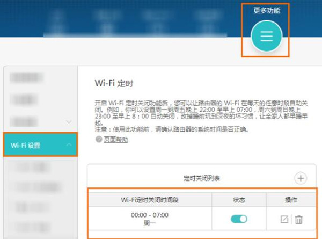The height and width of the screenshot is (239, 322).
Task: Open the 页面帮助 link
Action: [x=115, y=140]
